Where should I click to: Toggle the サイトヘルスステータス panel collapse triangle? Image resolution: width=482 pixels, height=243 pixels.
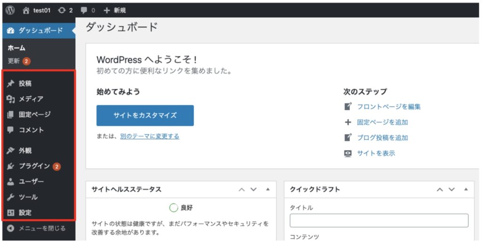[x=268, y=189]
